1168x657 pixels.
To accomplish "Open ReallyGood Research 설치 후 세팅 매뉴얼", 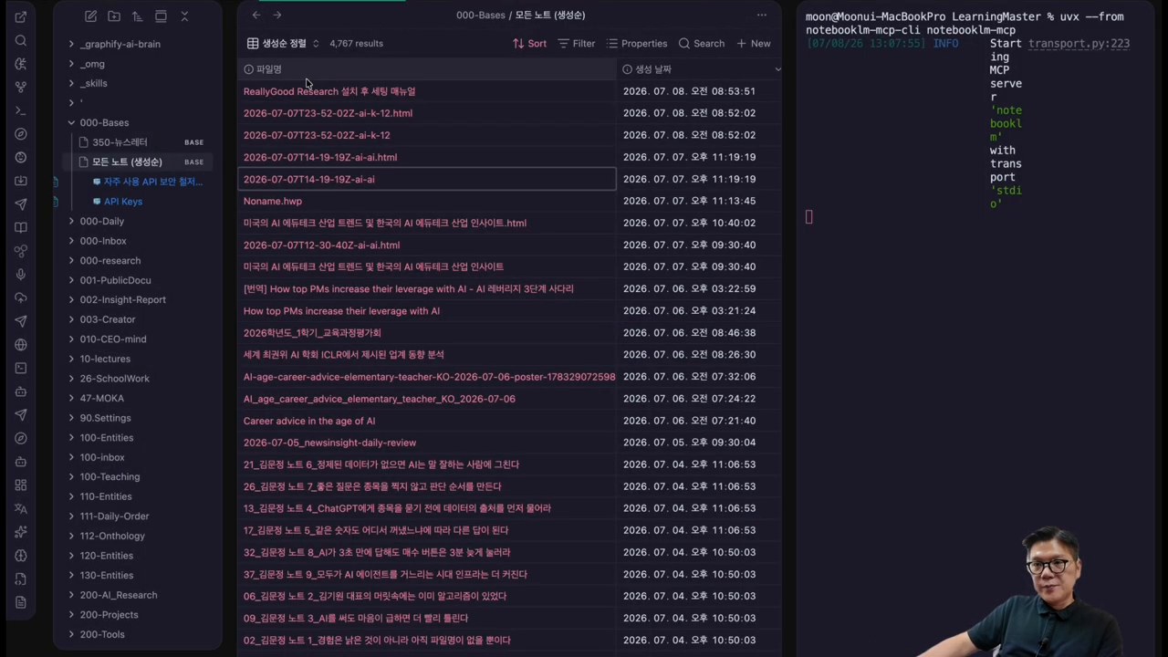I will (x=329, y=91).
